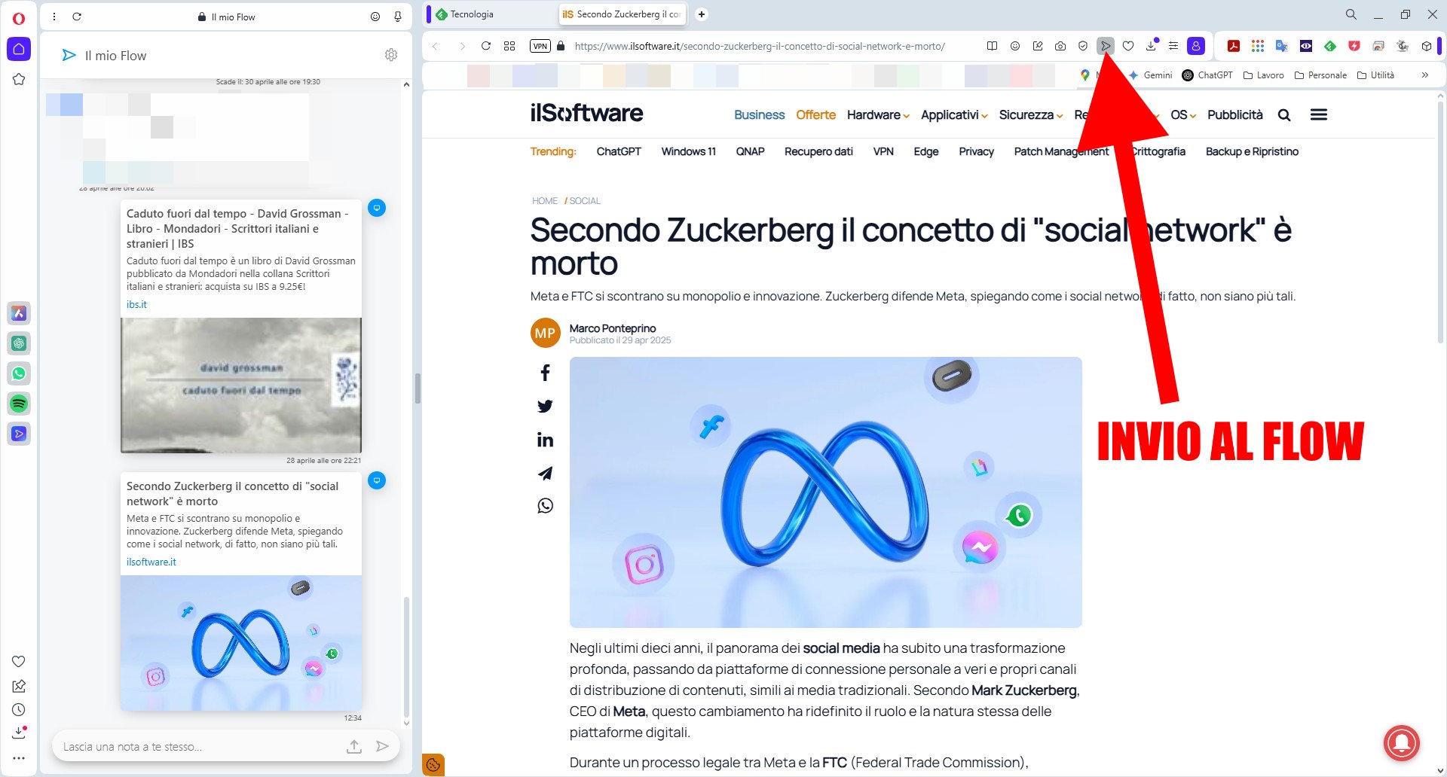Screen dimensions: 1447x777
Task: Click the upload file icon in the Flow note box
Action: [x=354, y=747]
